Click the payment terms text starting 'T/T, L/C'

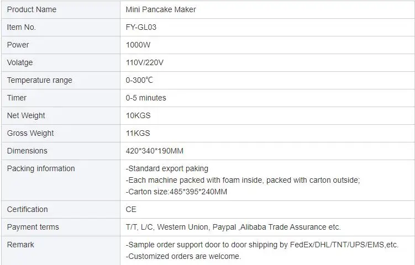pyautogui.click(x=233, y=227)
